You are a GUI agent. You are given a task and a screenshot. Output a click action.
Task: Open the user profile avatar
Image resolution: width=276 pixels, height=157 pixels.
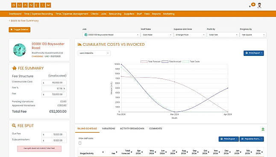tap(259, 6)
